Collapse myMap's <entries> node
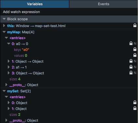138x123 pixels. pos(7,38)
